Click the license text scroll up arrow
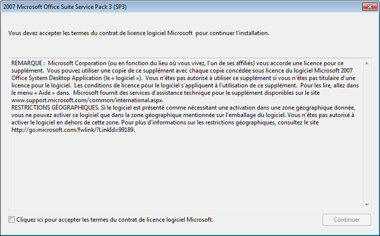 (x=367, y=63)
